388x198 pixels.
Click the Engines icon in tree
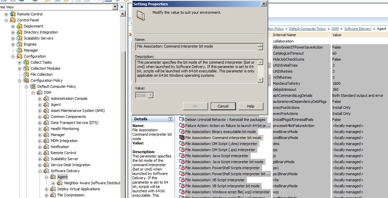tap(19, 44)
